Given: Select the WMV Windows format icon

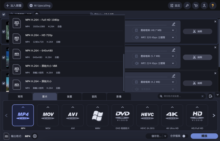Looking at the screenshot, I should tap(97, 115).
